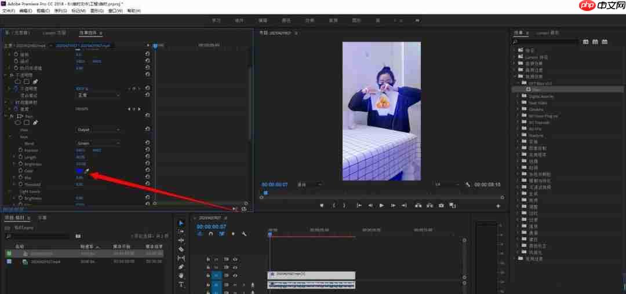This screenshot has height=294, width=626.
Task: Toggle animation stopwatch for Rays Color
Action: 20,171
